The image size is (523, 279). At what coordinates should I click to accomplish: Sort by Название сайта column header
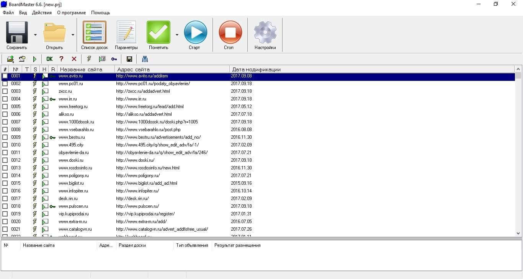[86, 69]
